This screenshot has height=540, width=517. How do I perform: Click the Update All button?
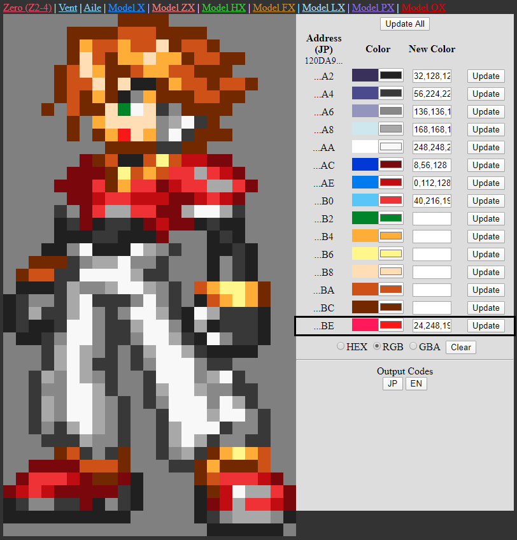click(x=405, y=24)
